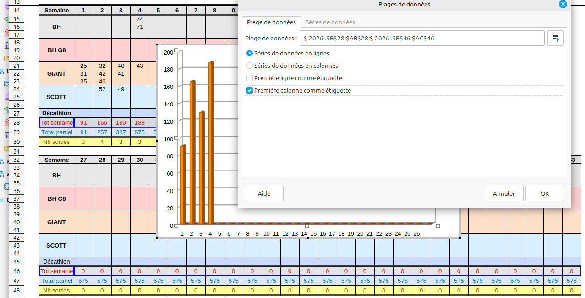
Task: Select the Décathlon cell in row 27
Action: click(56, 113)
